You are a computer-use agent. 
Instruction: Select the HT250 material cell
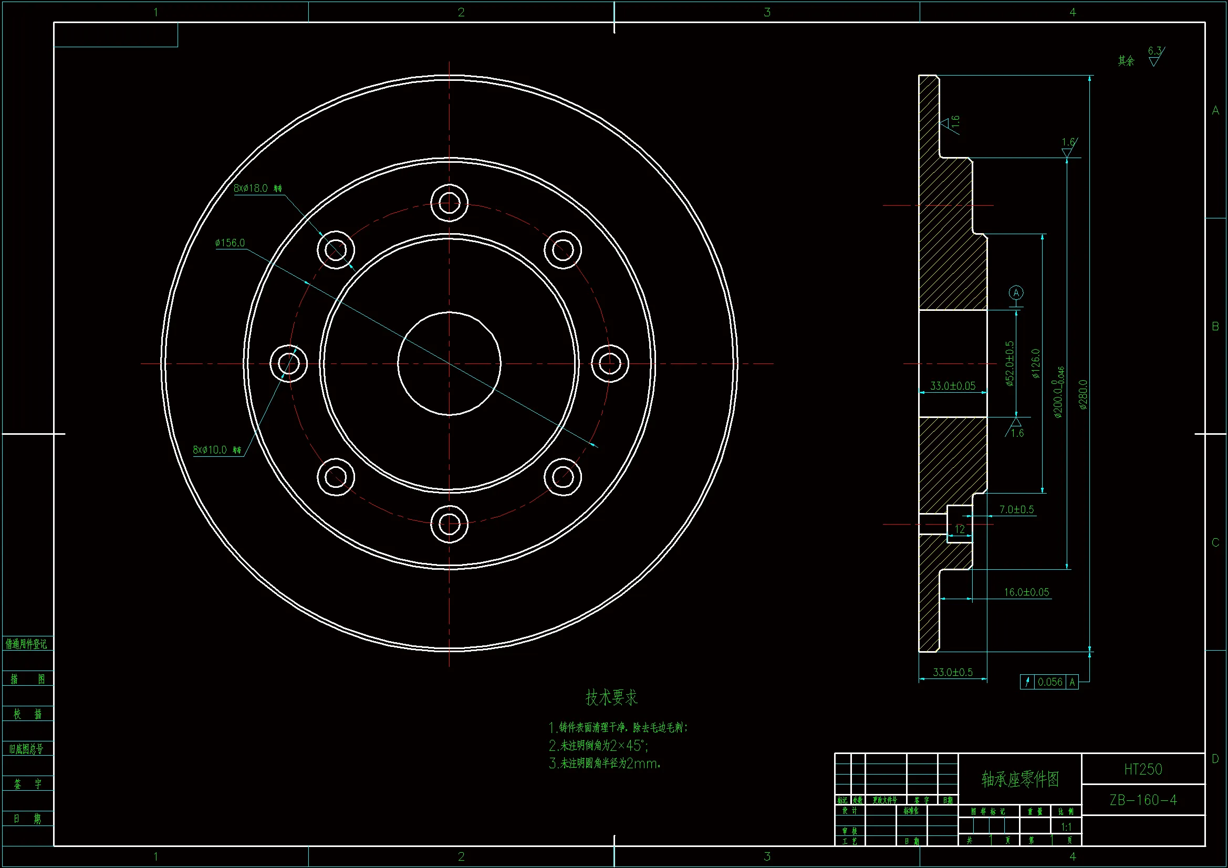1143,769
